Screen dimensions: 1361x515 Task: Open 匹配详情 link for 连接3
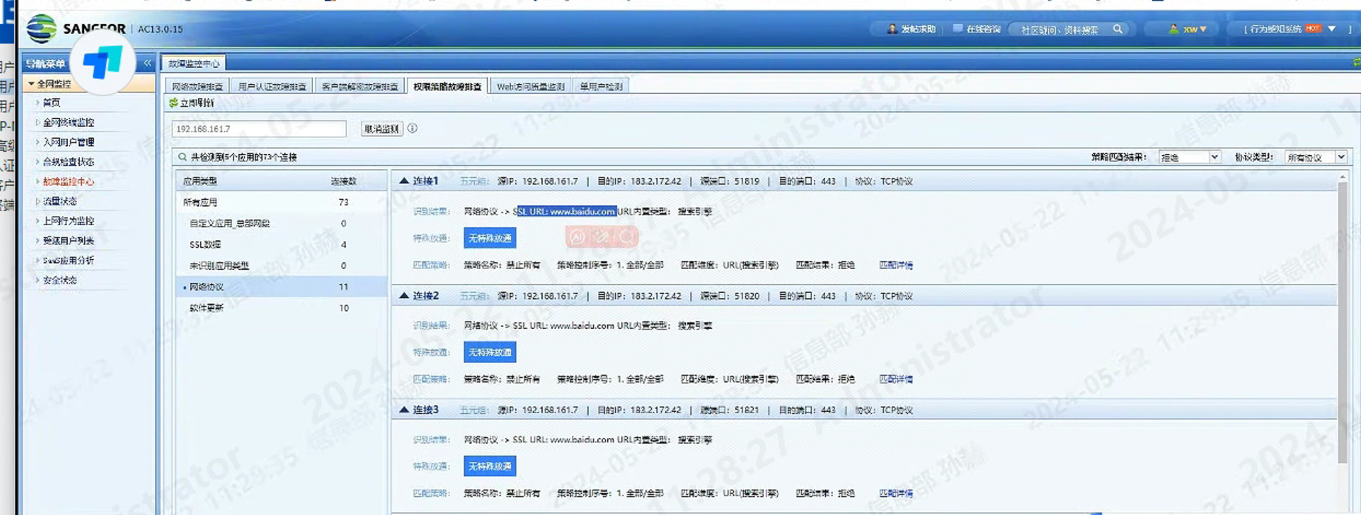pos(896,493)
